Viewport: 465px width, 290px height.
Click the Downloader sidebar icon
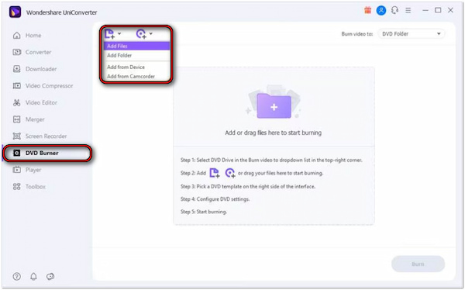tap(17, 69)
